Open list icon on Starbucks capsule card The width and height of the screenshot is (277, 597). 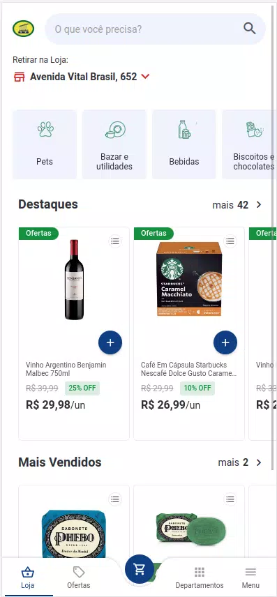point(230,241)
